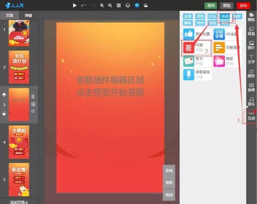Filter plugins by 特效 tag
The height and width of the screenshot is (204, 257).
click(200, 23)
